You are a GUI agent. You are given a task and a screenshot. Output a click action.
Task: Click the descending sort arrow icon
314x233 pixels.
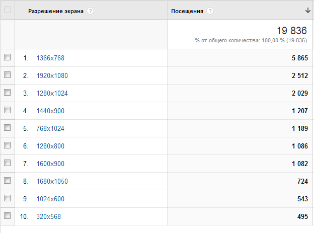click(x=307, y=11)
